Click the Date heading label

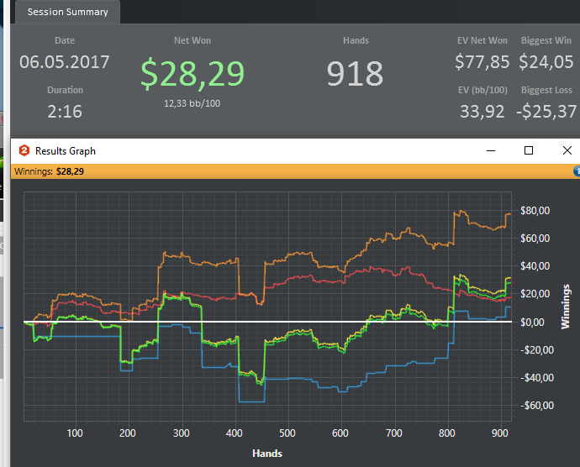point(65,40)
